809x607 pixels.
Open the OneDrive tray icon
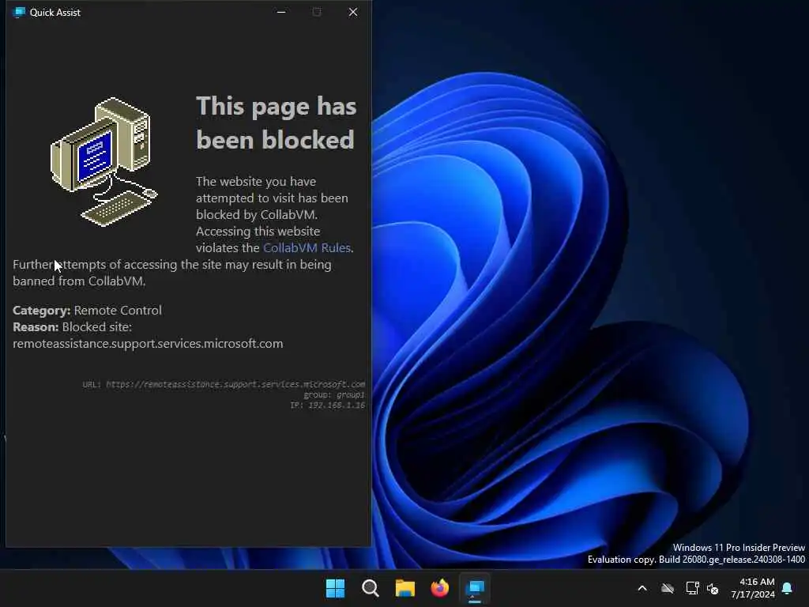point(668,588)
